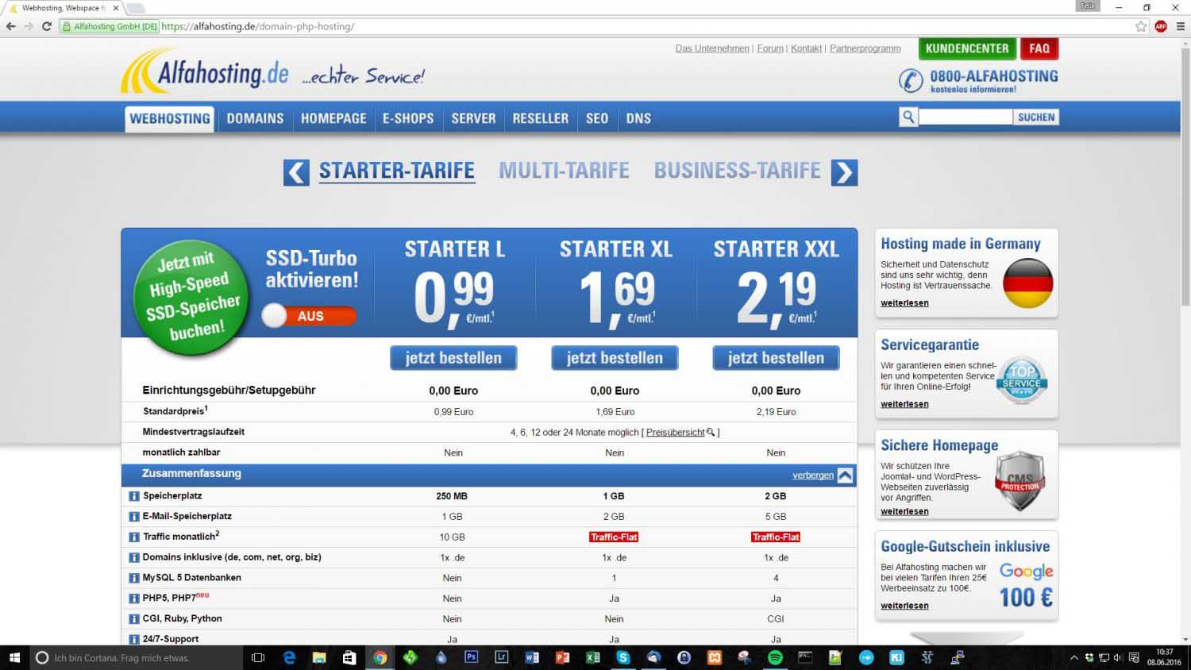Click the Cortana search box

[x=137, y=657]
